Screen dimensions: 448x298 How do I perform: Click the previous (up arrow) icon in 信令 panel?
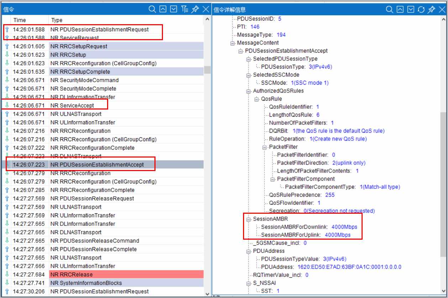(163, 10)
